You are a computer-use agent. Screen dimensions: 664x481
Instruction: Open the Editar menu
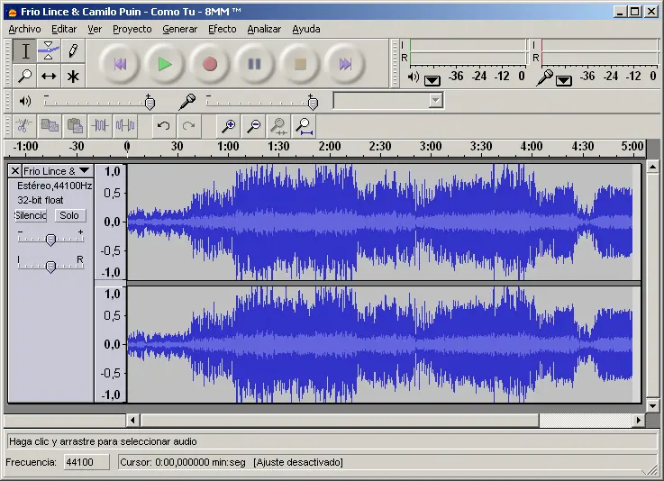(64, 29)
